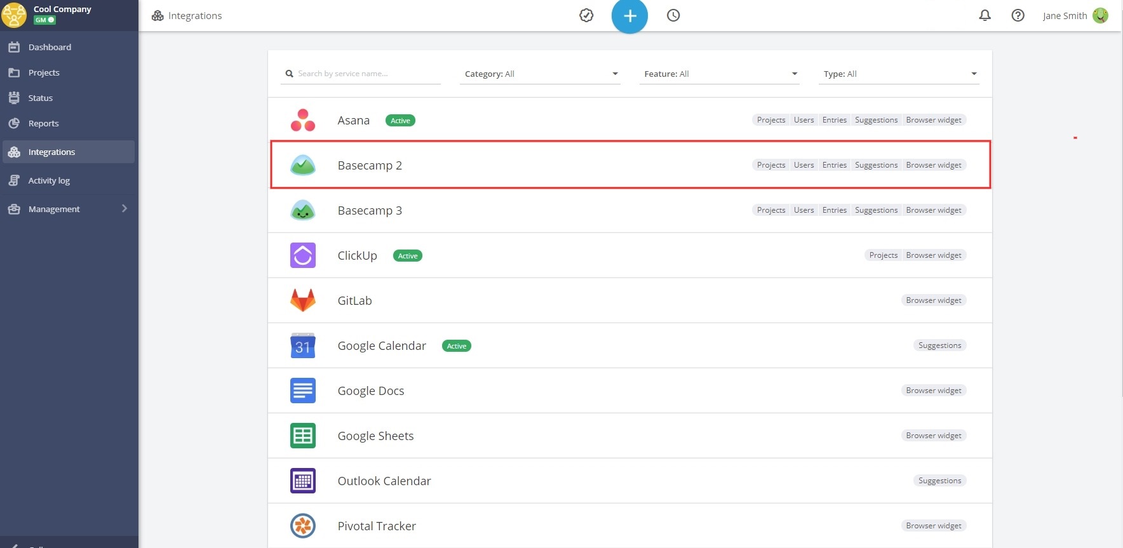Open the Type: All dropdown
Screen dimensions: 1123x548
click(899, 74)
